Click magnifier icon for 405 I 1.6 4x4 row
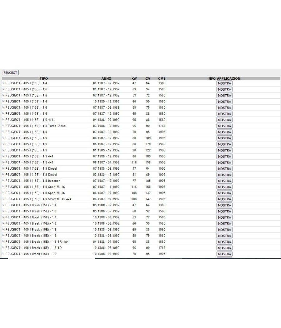The image size is (281, 328). pos(3,120)
